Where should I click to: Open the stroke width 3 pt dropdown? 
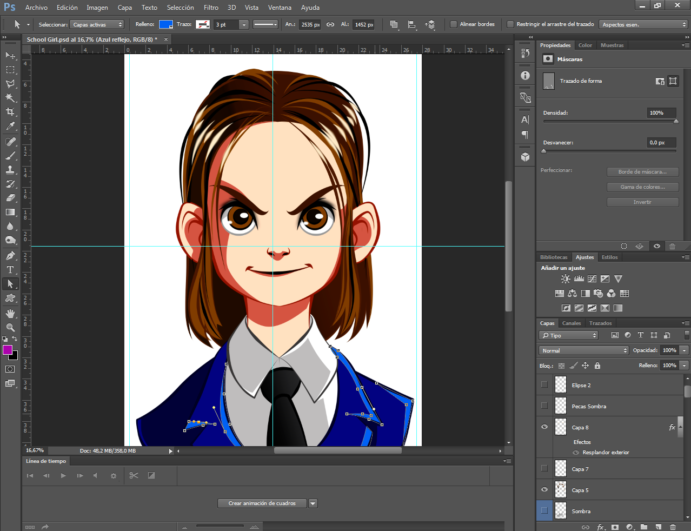point(244,24)
